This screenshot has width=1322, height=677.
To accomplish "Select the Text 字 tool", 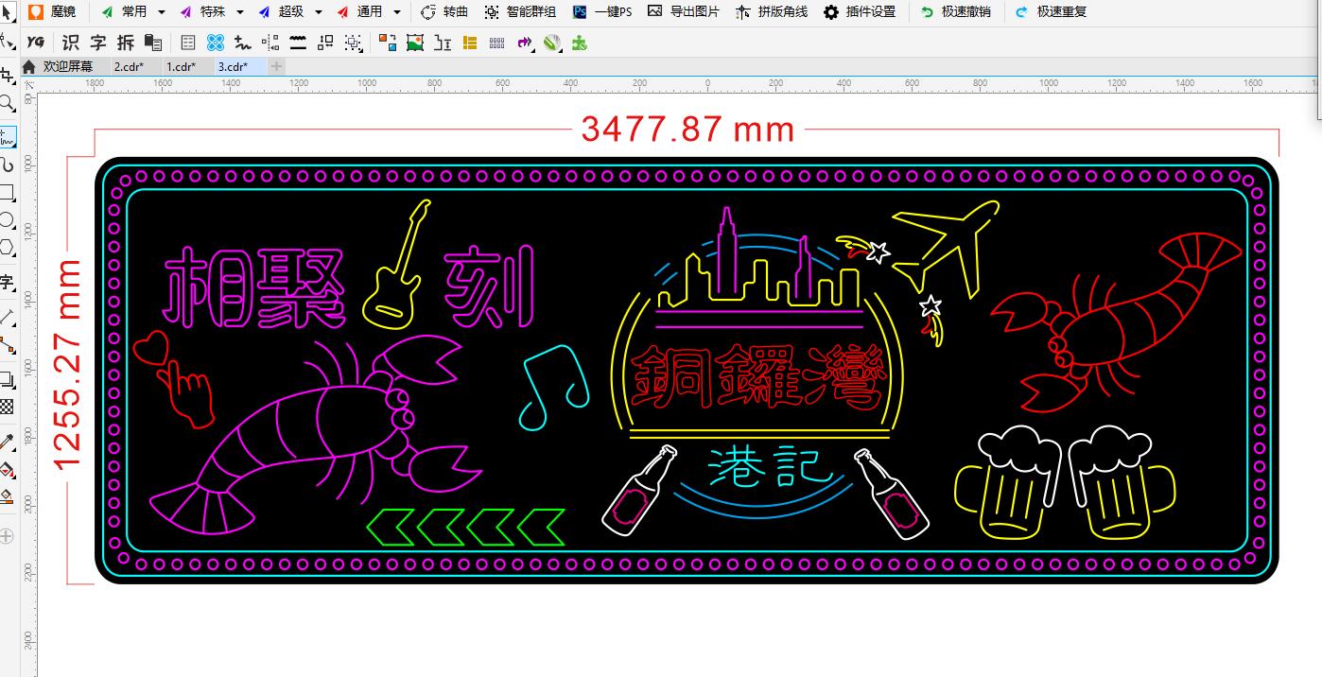I will coord(7,282).
